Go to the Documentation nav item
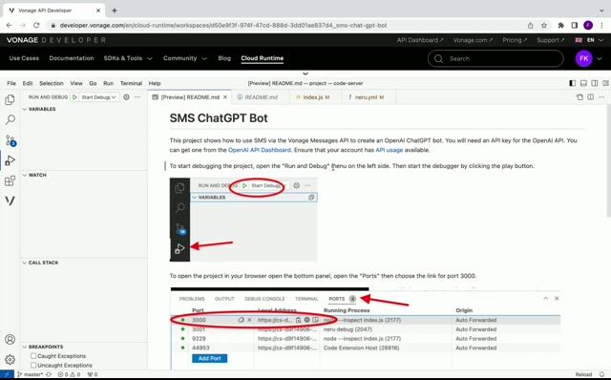This screenshot has width=611, height=380. point(72,58)
